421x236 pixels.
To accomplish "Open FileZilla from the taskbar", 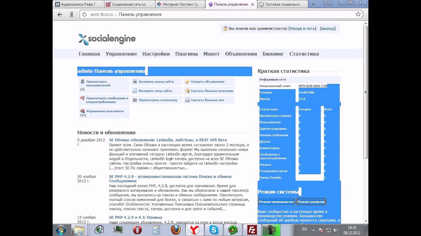I will 252,230.
